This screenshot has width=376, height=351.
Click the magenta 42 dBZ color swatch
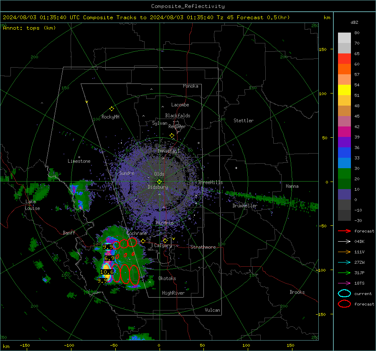344,131
